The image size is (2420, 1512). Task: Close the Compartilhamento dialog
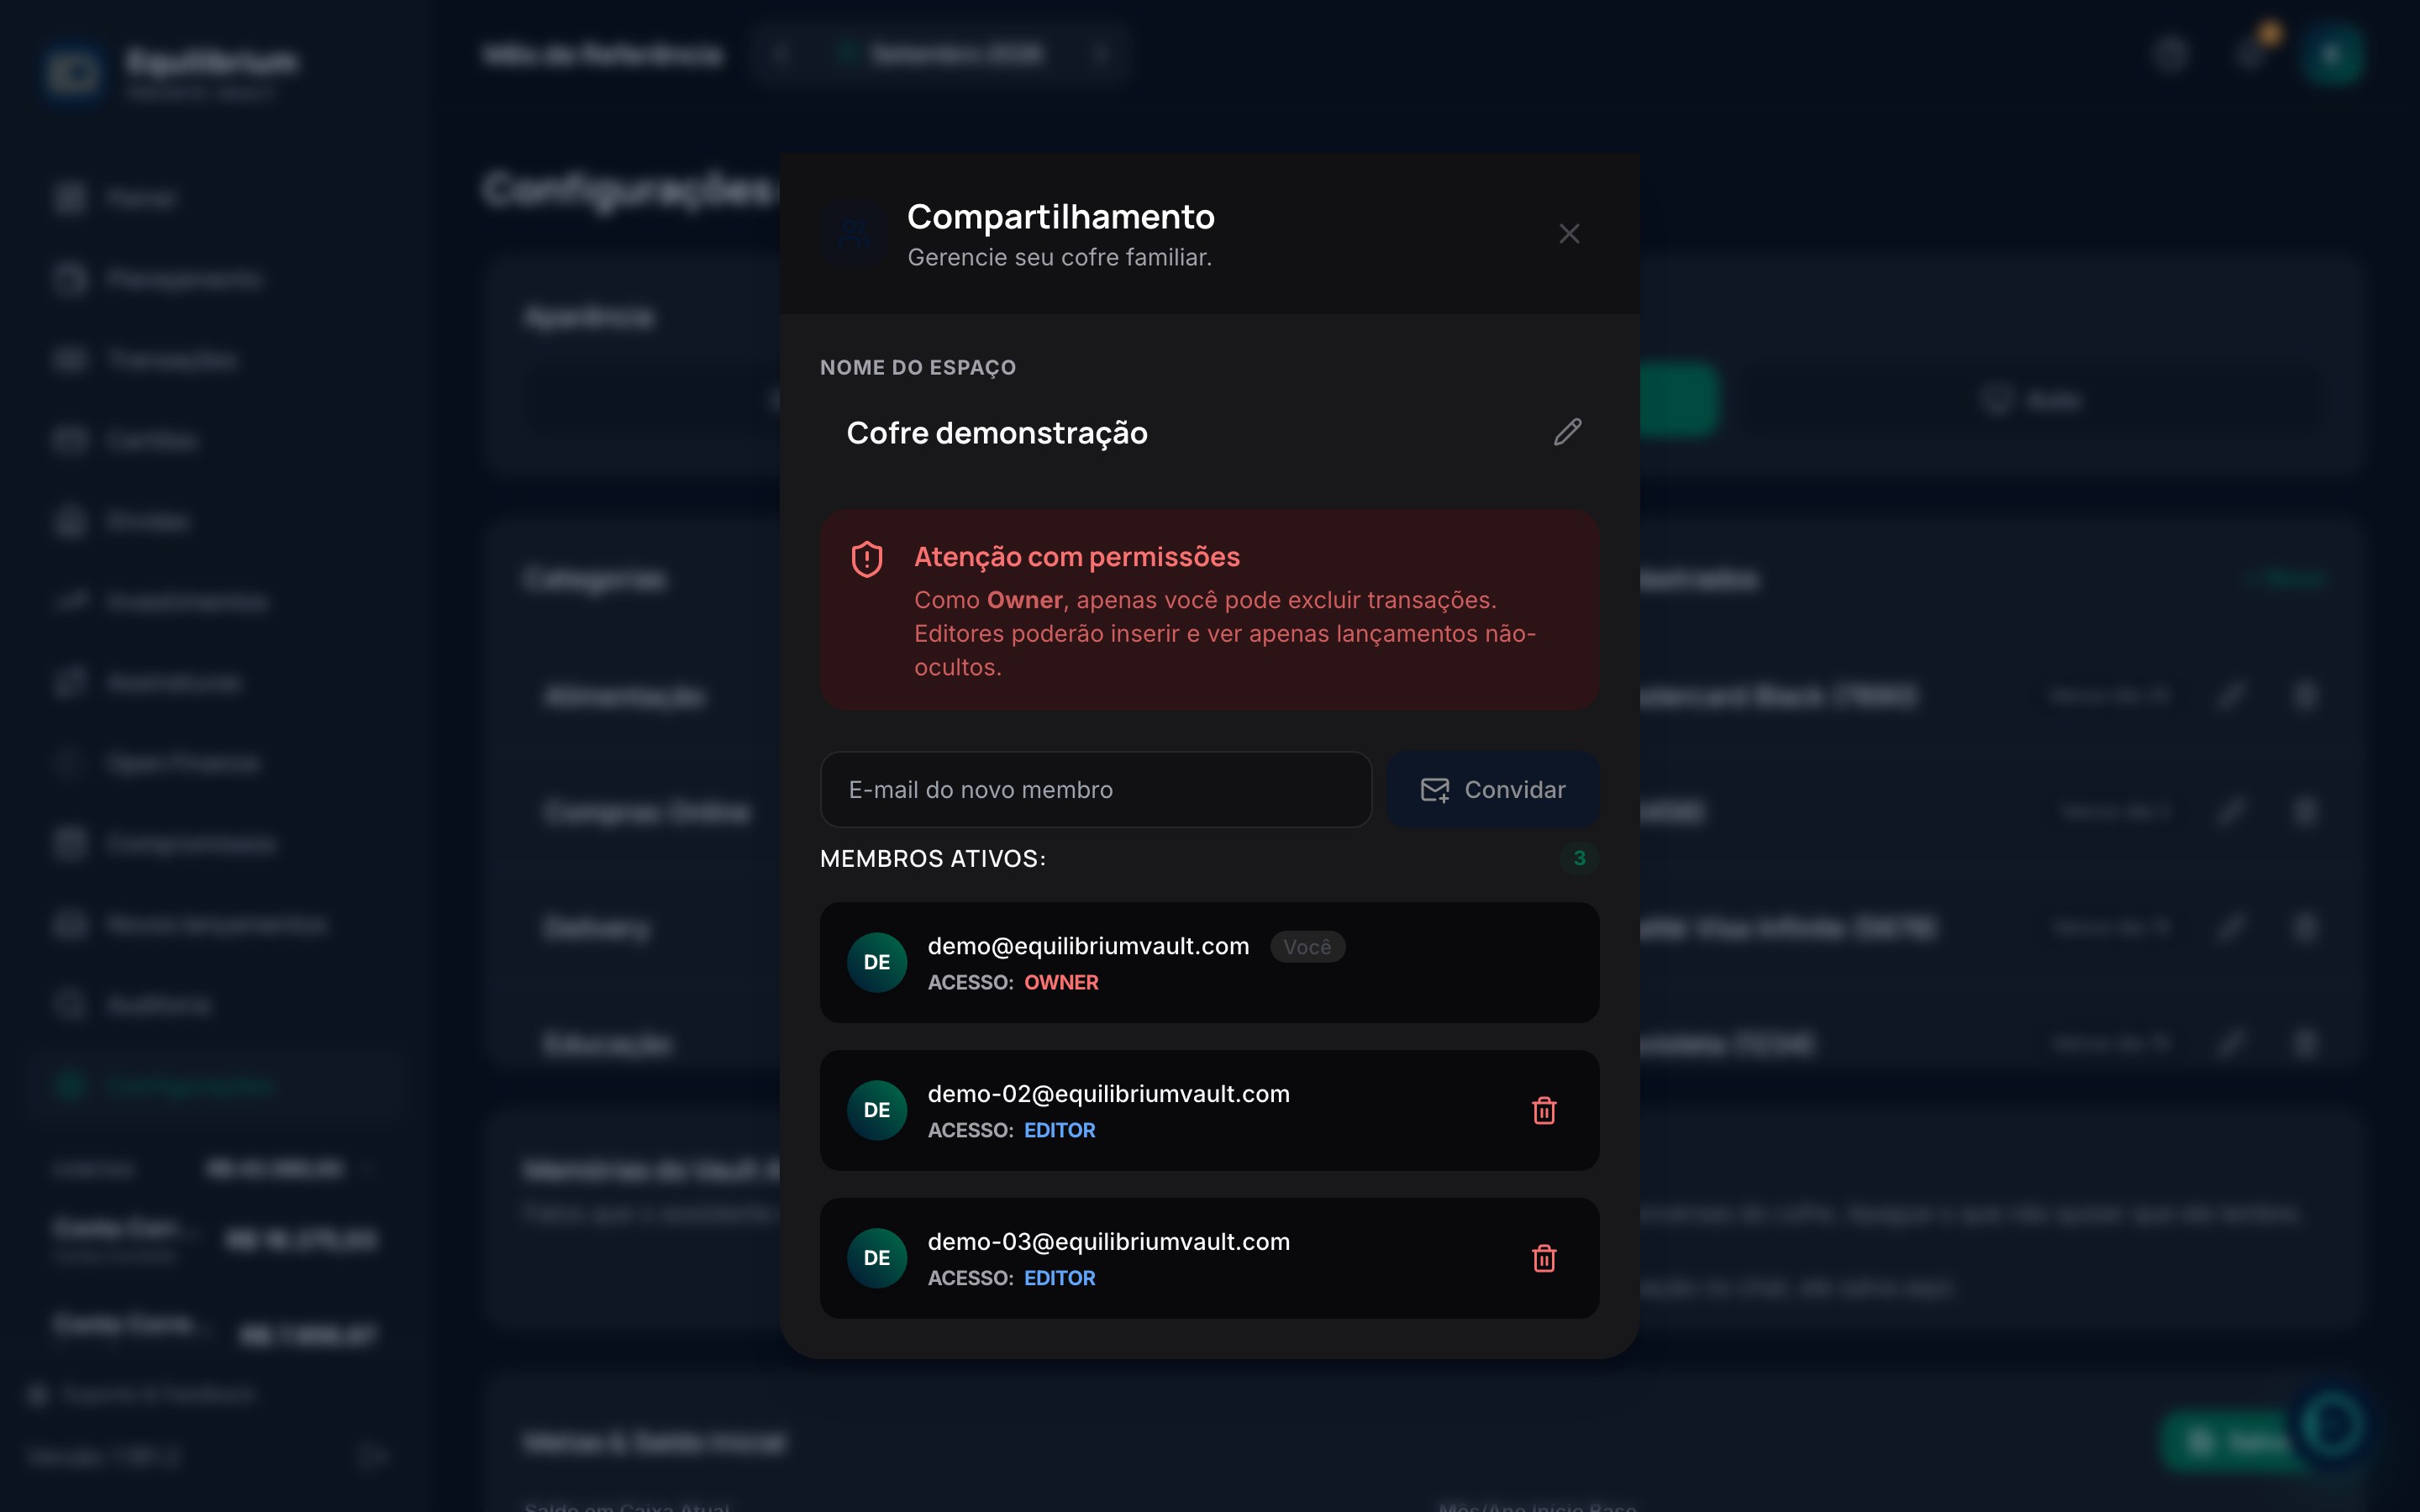pyautogui.click(x=1569, y=234)
